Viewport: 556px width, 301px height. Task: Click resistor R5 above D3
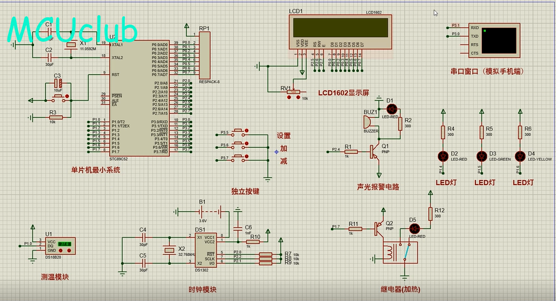tap(481, 132)
